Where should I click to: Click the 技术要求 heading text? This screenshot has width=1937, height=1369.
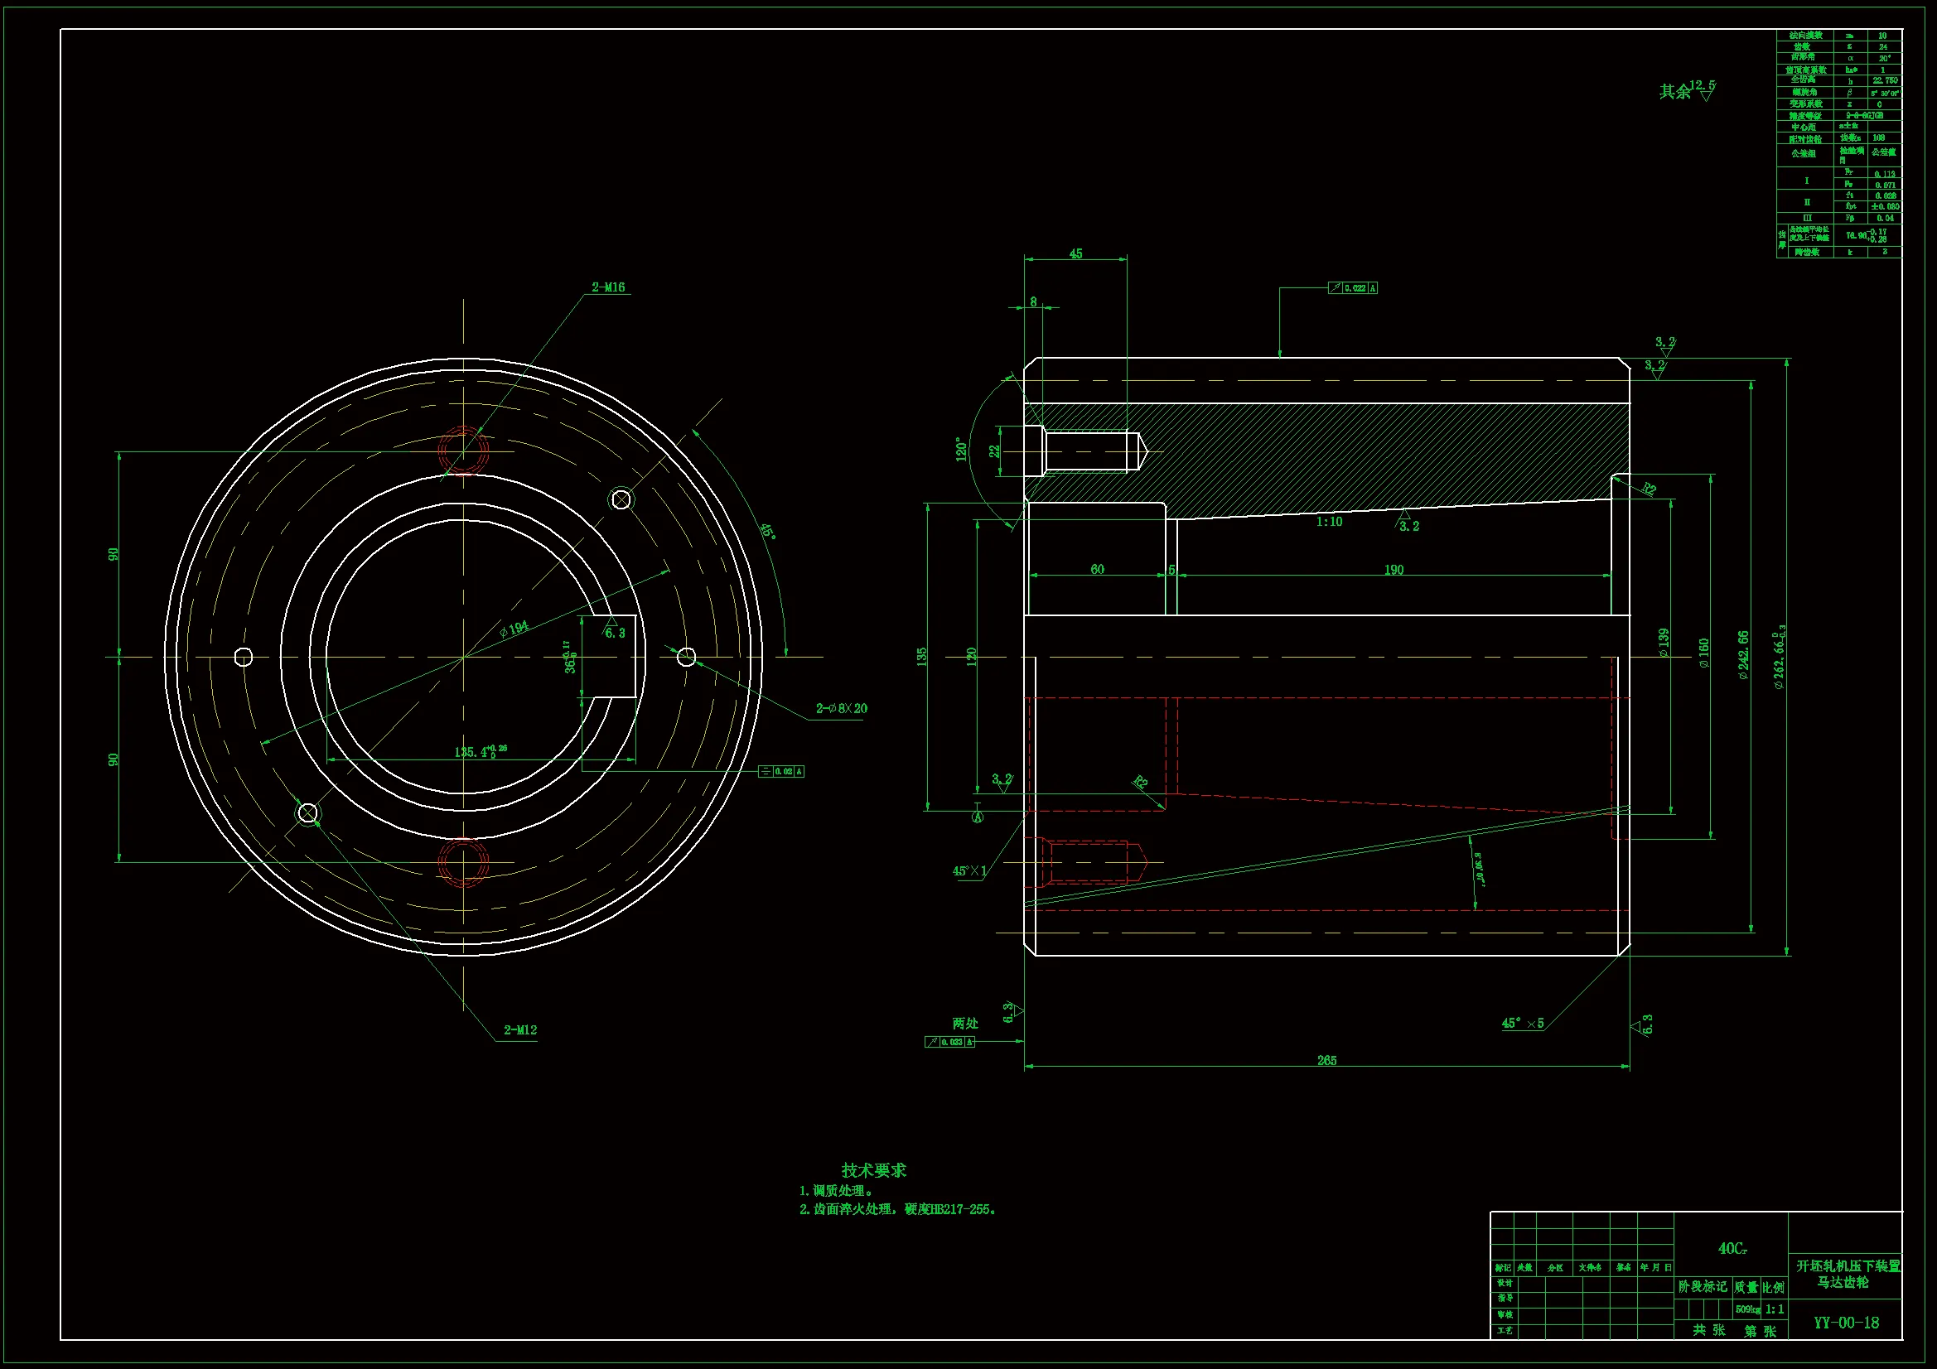(873, 1170)
